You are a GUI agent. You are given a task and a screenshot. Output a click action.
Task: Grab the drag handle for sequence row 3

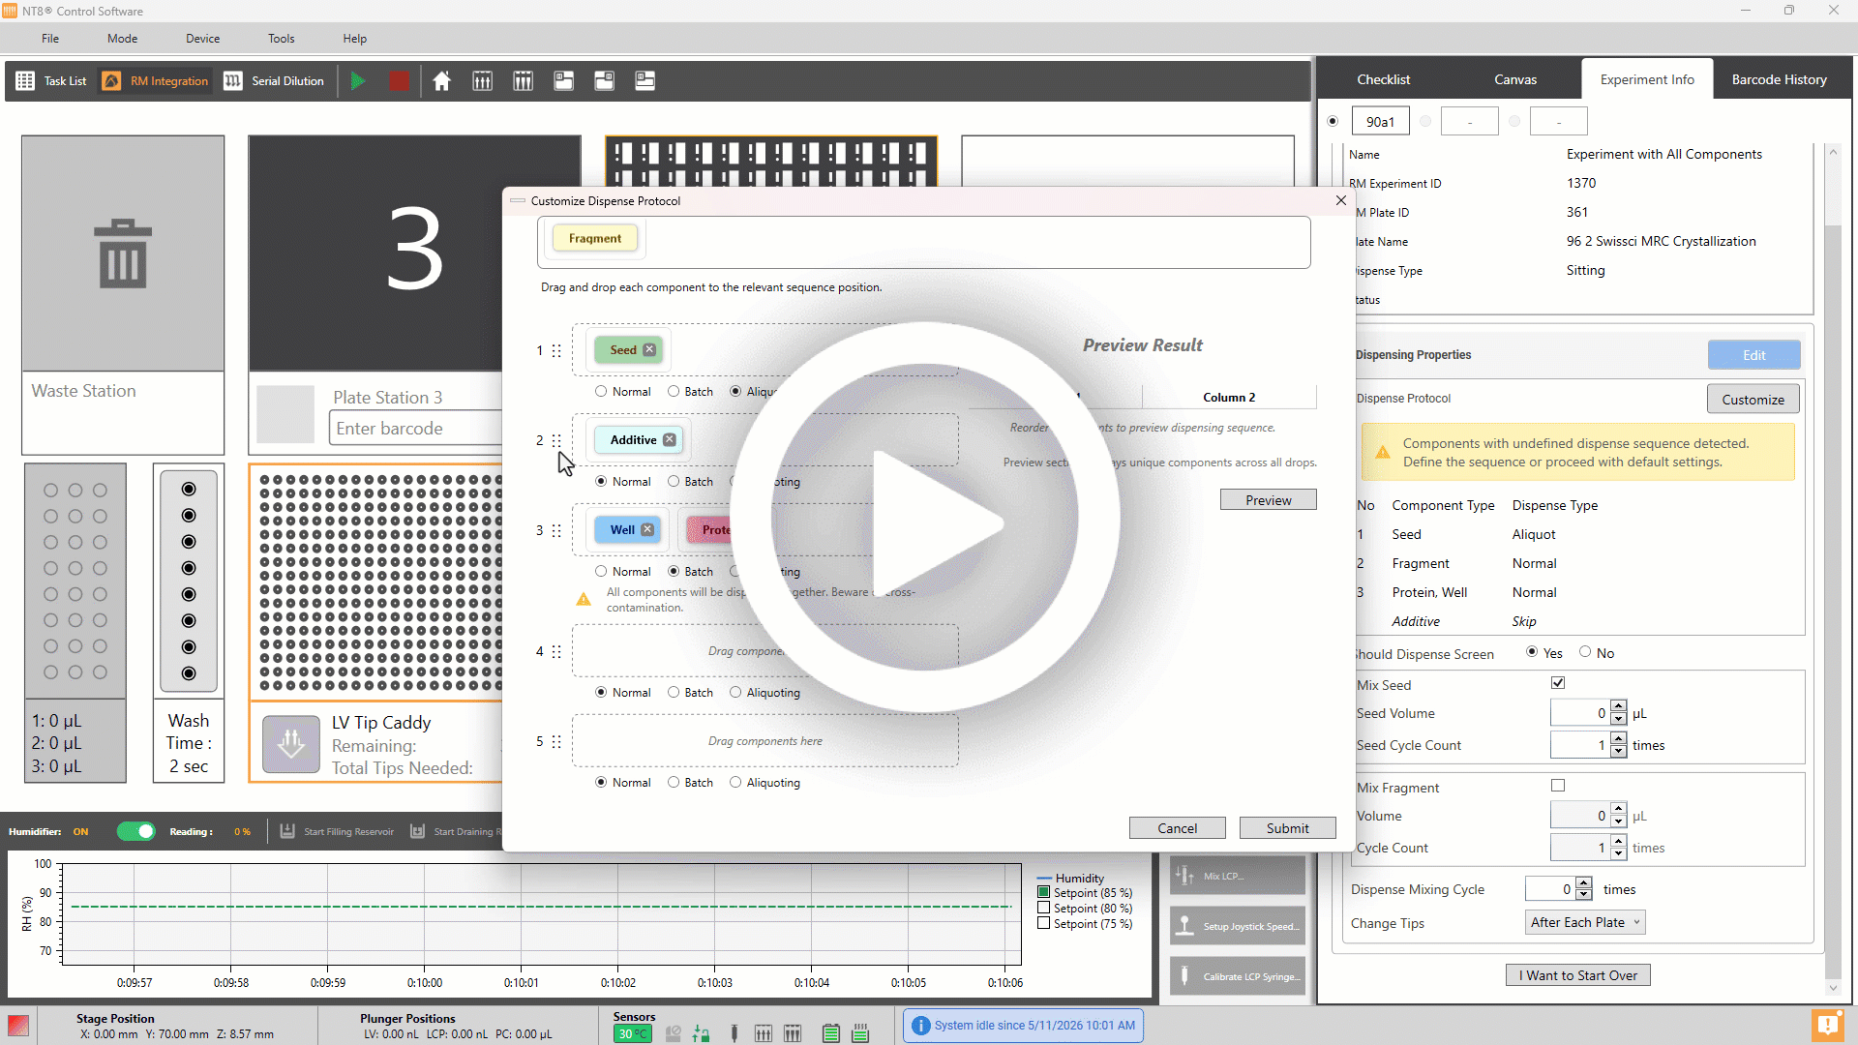556,530
